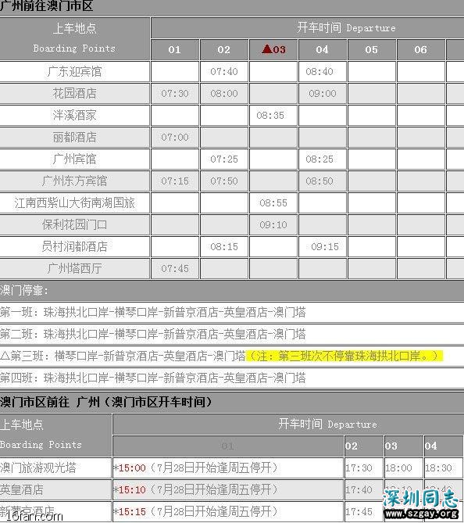Click the 深圳同志 watermark logo
Image resolution: width=464 pixels, height=523 pixels.
click(x=421, y=498)
